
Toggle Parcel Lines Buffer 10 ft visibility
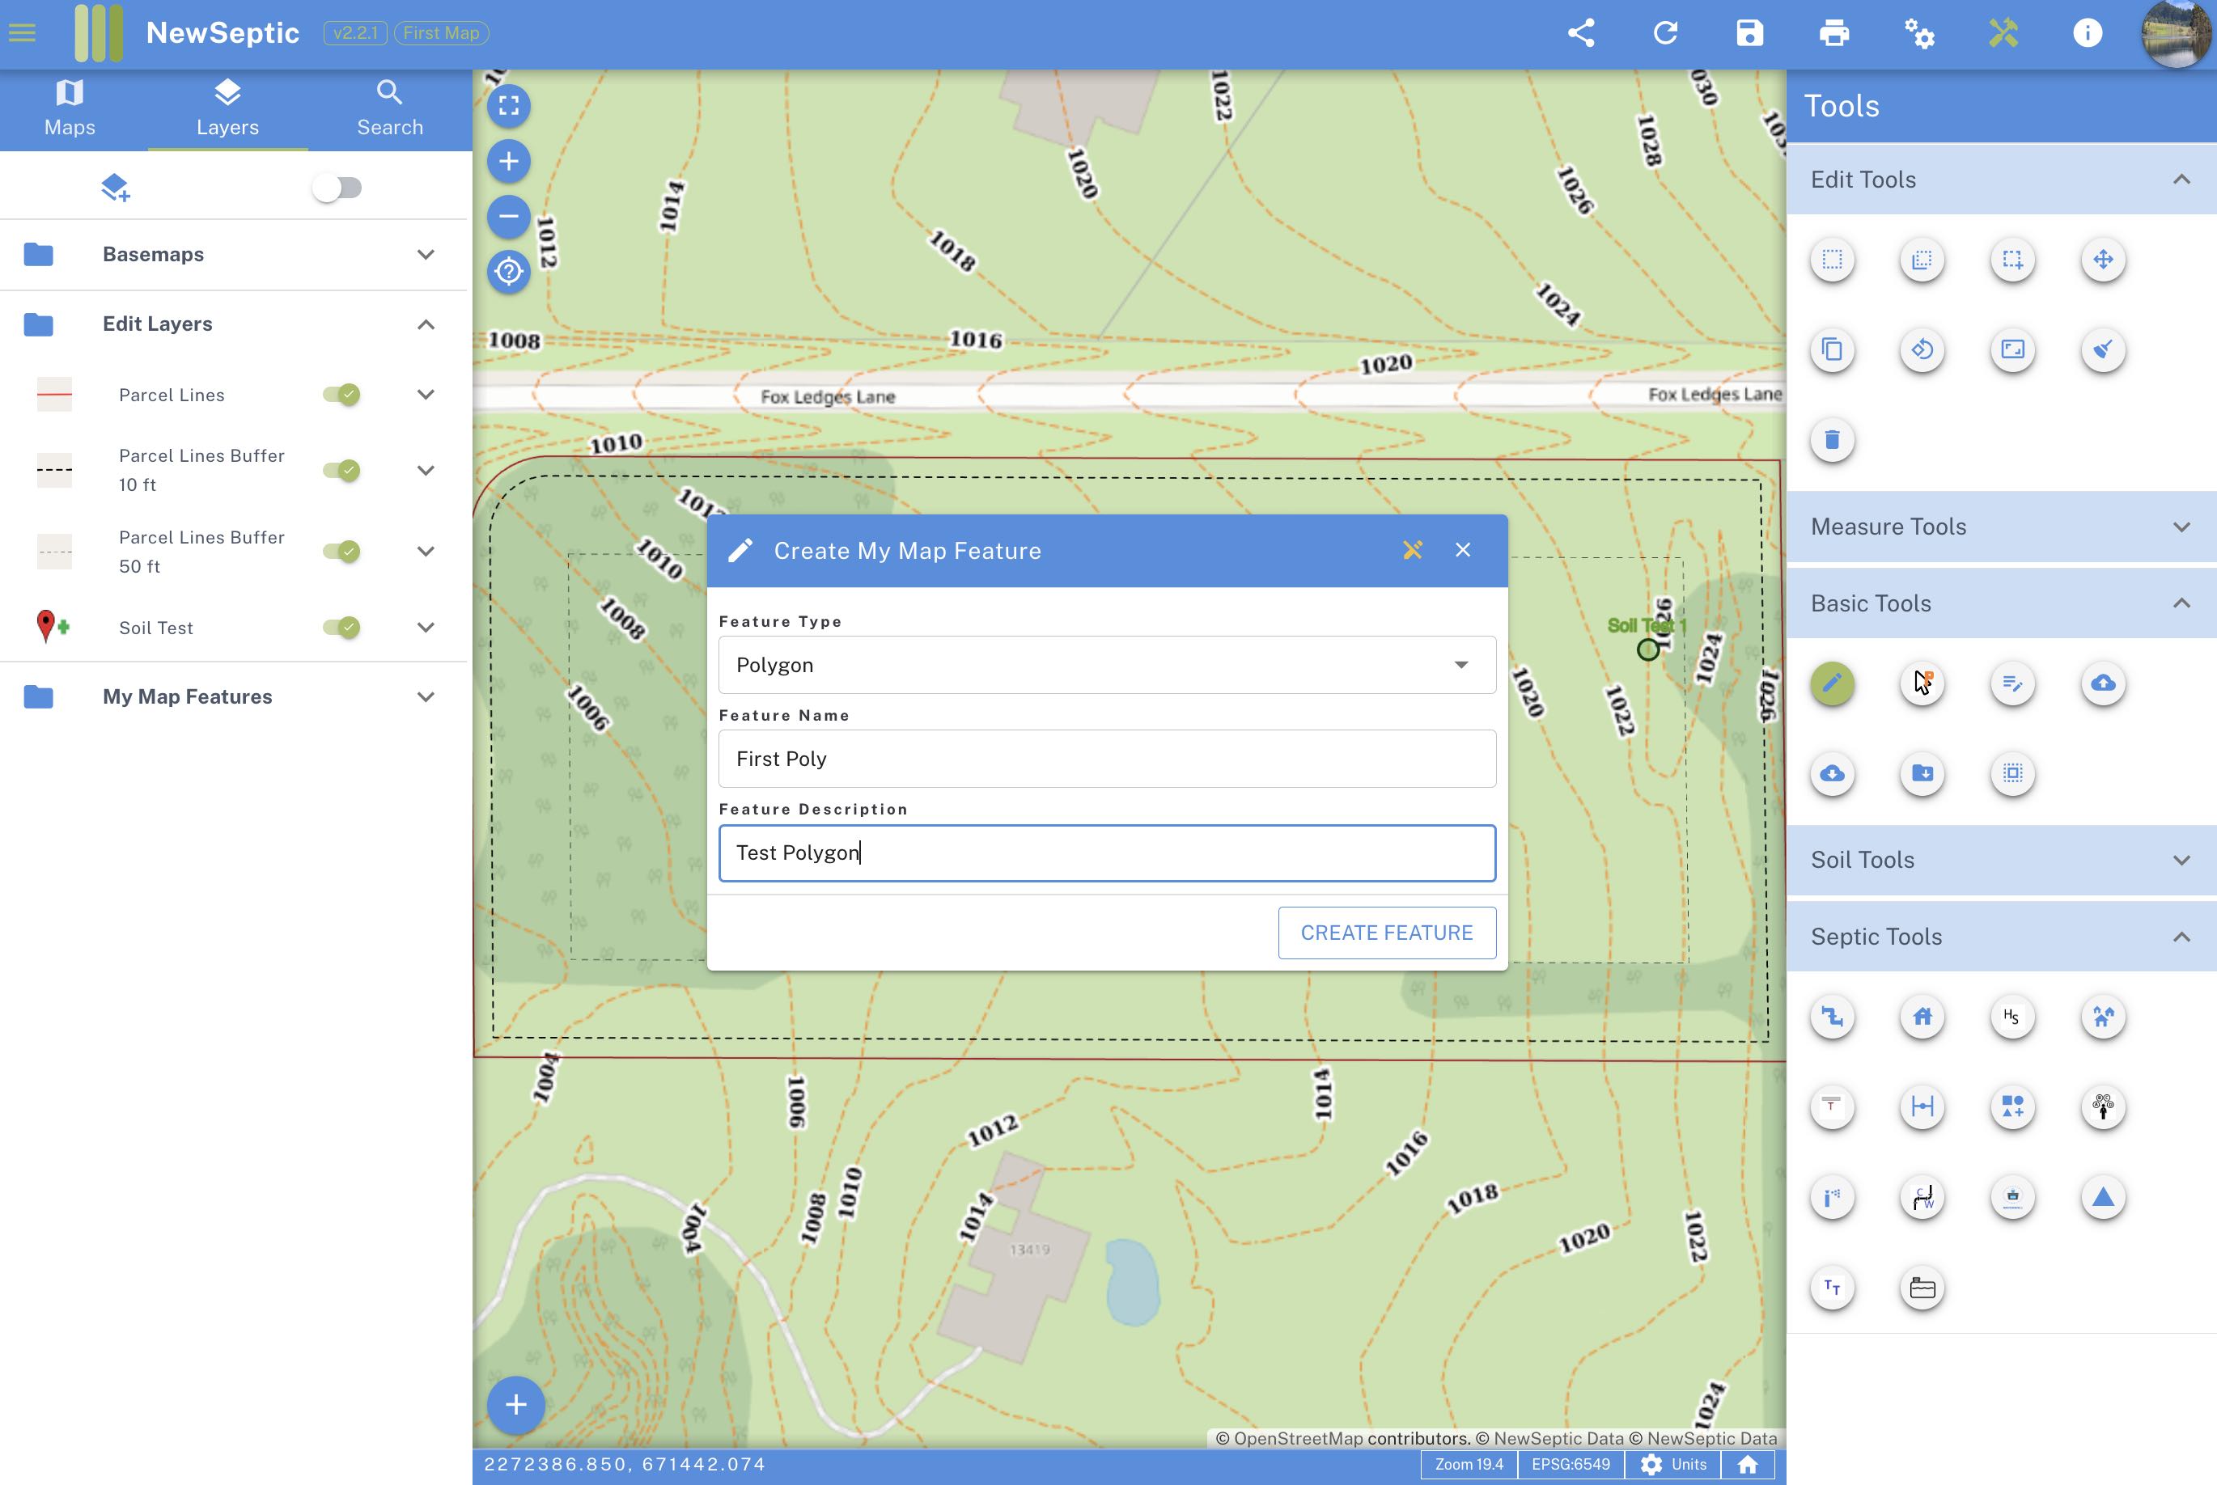[341, 470]
